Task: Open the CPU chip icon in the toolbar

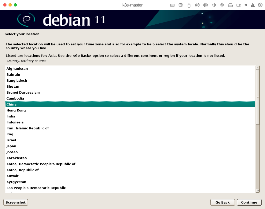Action: tap(180, 5)
